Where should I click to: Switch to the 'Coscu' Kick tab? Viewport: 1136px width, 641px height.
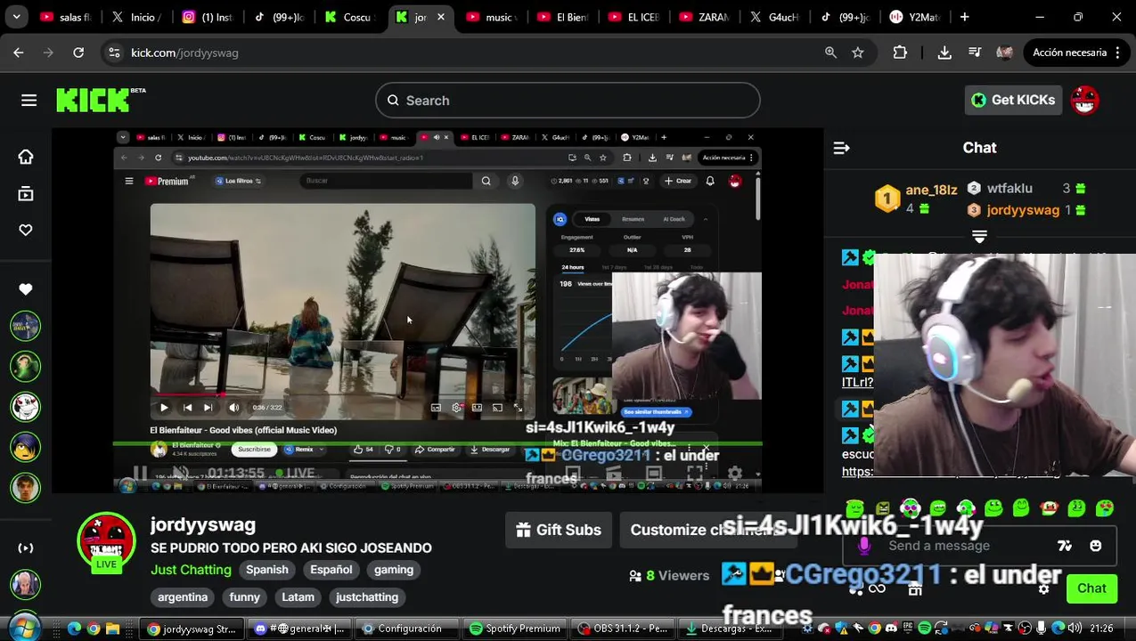351,17
